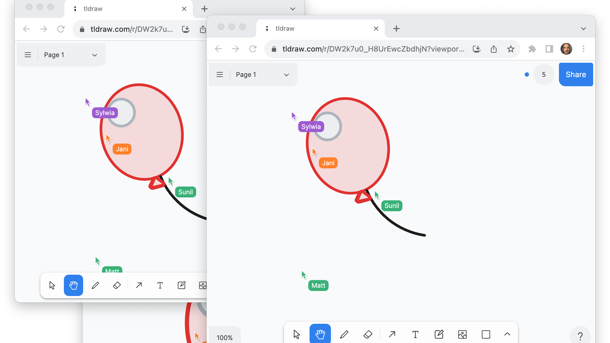Open new tab in front browser window
The image size is (610, 343).
[x=396, y=29]
